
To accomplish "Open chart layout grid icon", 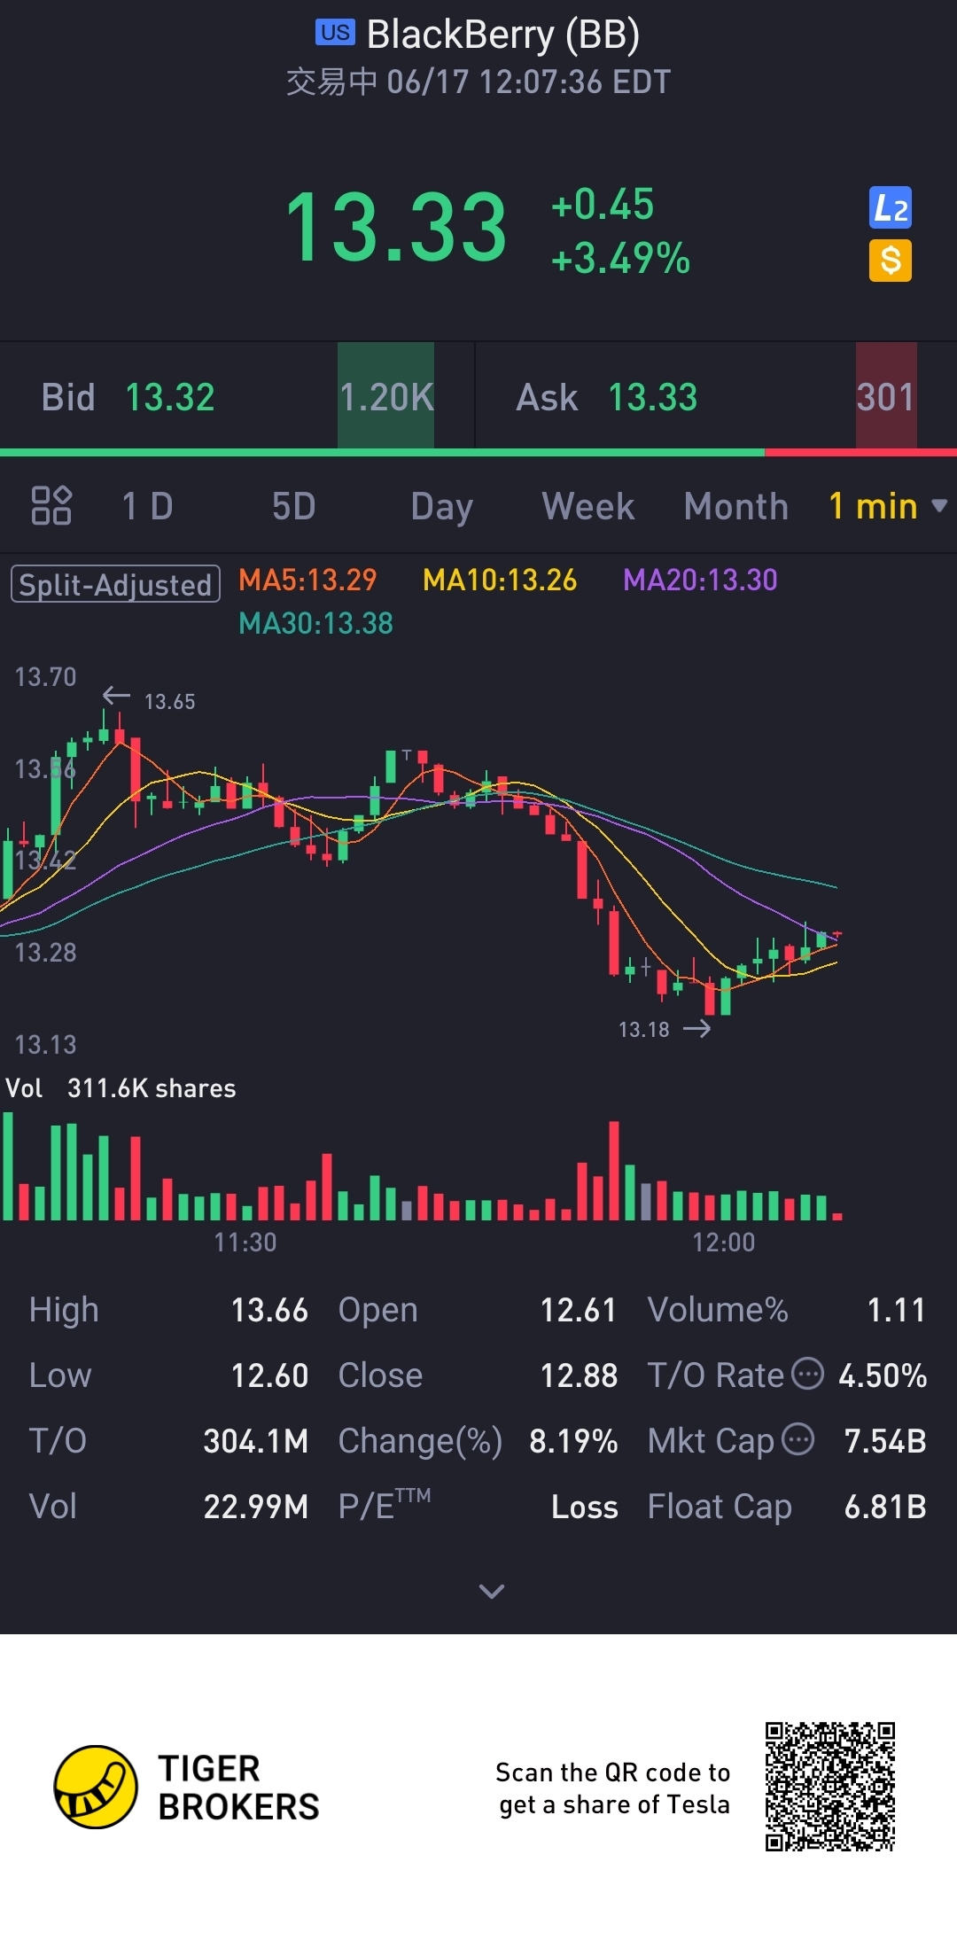I will [51, 506].
